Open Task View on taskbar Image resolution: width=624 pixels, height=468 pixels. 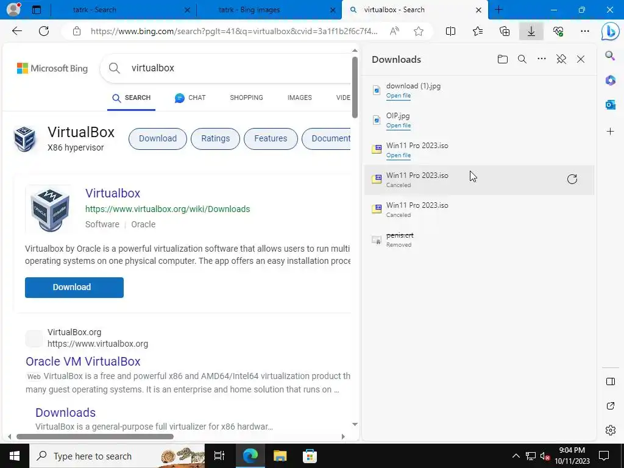219,456
